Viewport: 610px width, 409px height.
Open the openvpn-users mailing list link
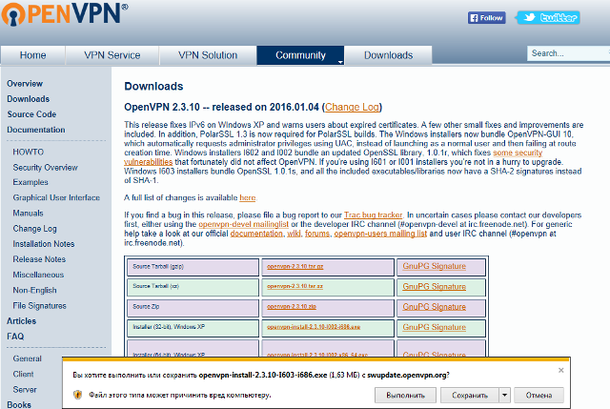pyautogui.click(x=380, y=234)
